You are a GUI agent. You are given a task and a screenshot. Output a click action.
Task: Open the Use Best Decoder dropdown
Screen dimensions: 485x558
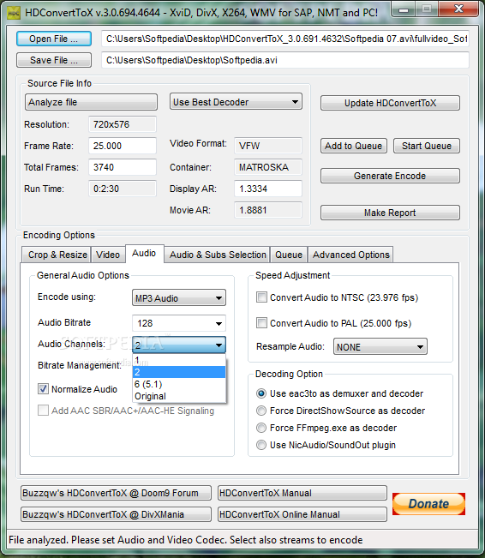[x=236, y=102]
